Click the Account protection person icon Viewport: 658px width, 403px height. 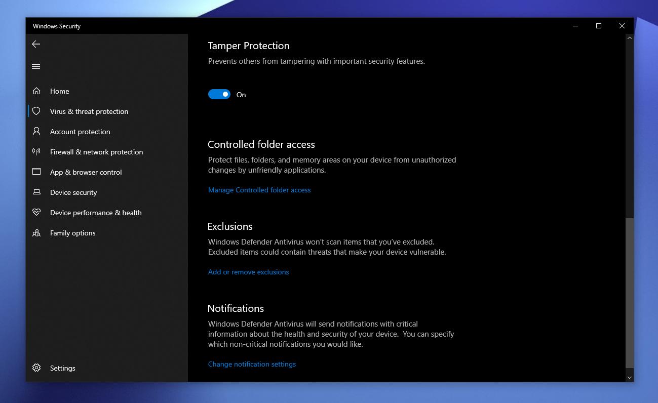36,132
